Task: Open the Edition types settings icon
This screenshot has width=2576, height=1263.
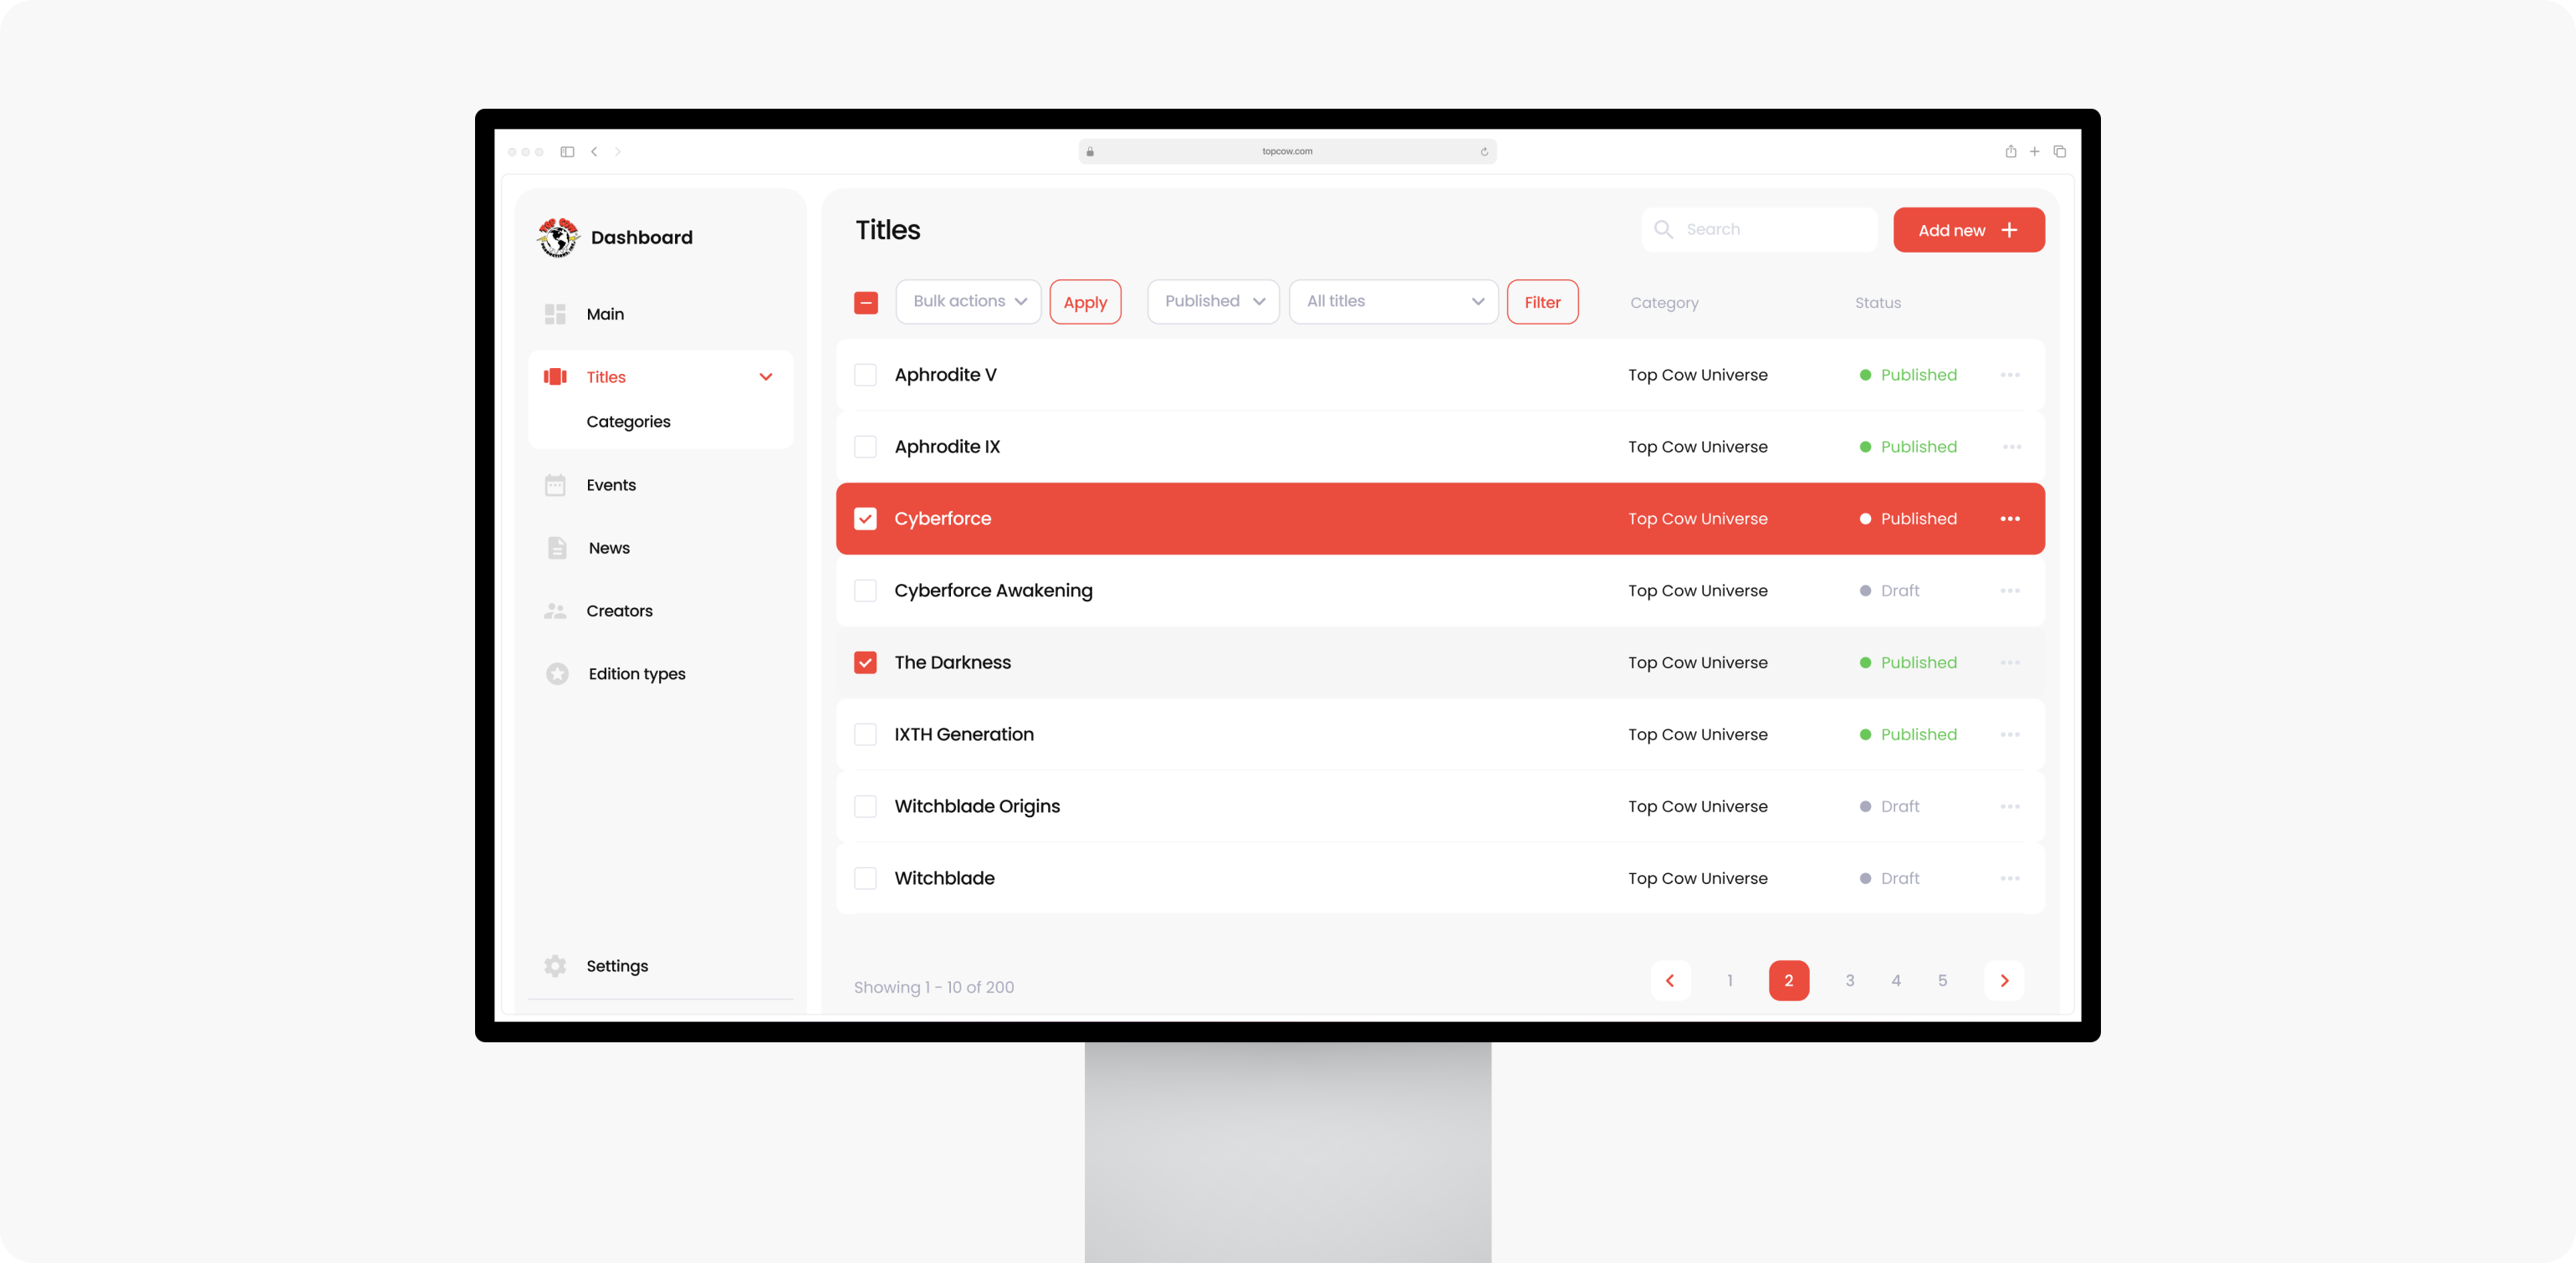Action: tap(557, 673)
